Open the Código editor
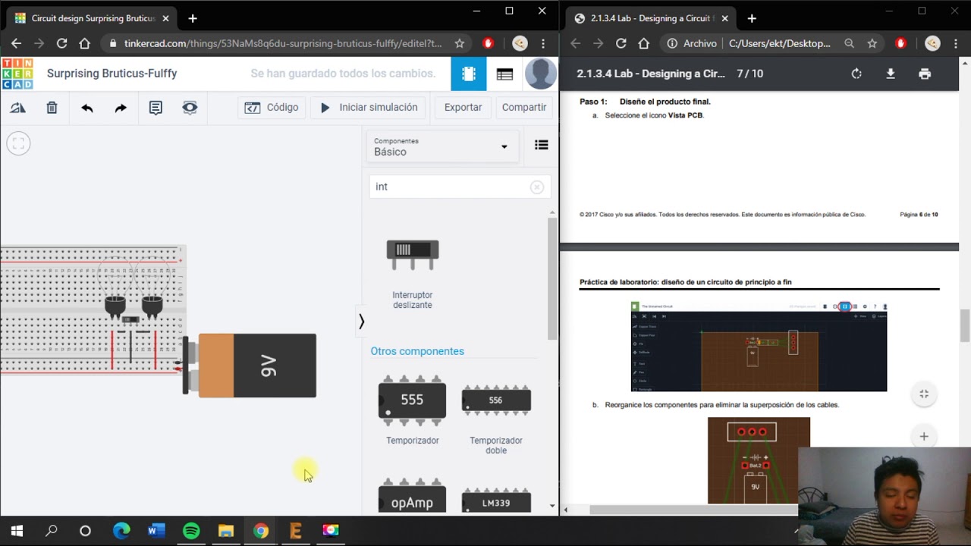The height and width of the screenshot is (546, 971). pos(272,108)
